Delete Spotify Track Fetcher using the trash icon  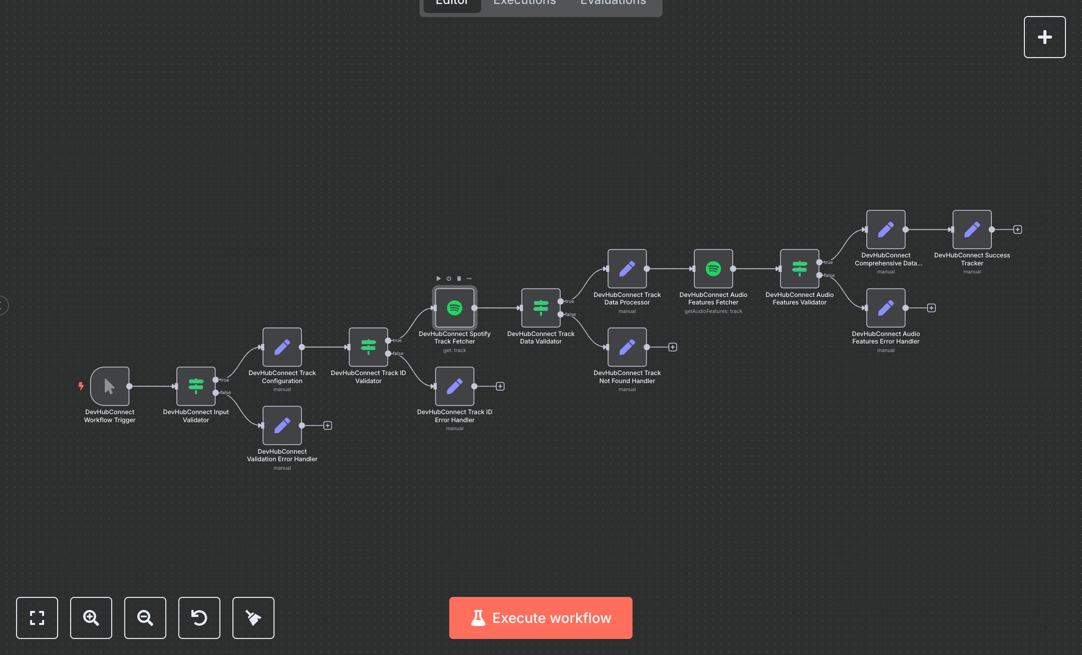[459, 278]
